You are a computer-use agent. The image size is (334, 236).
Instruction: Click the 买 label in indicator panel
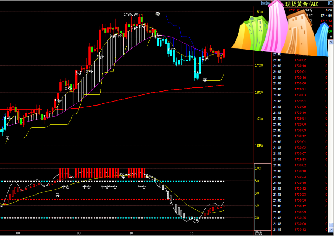(58, 195)
